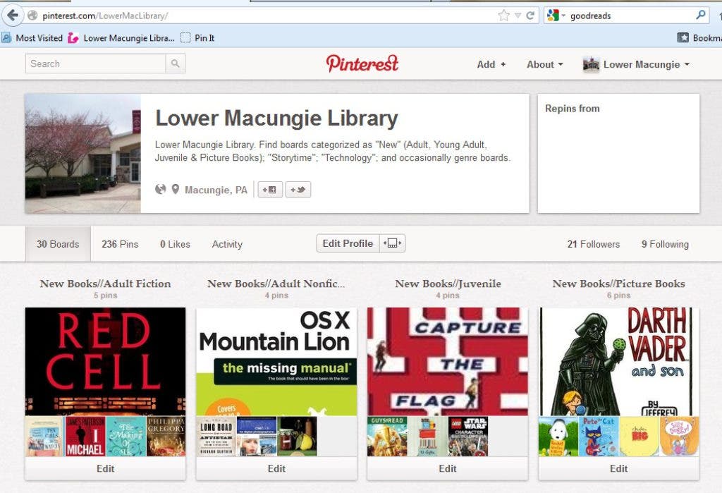Click the library building profile photo
Viewport: 722px width, 493px height.
tap(83, 154)
